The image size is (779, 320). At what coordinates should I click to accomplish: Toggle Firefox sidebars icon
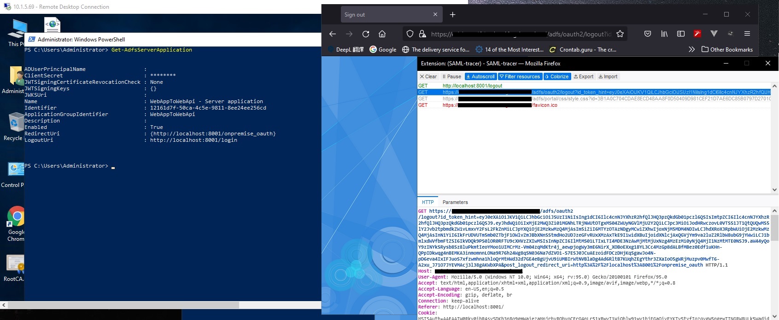[x=681, y=34]
